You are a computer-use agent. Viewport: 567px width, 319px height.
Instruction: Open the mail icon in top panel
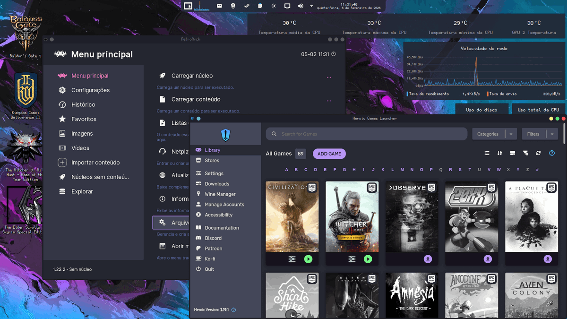219,6
